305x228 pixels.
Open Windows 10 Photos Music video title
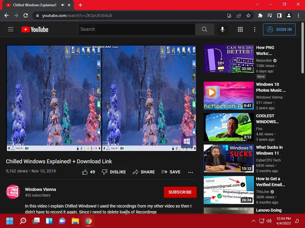(271, 87)
